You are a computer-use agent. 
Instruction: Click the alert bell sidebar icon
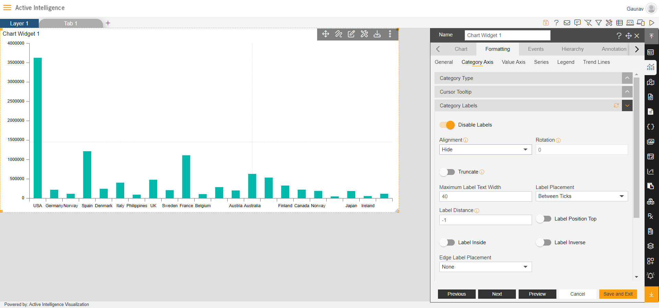[650, 276]
